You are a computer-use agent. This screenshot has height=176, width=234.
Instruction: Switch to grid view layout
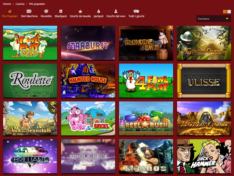225,12
